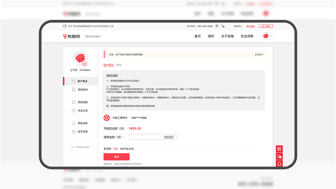This screenshot has width=336, height=189.
Task: Click the 全部提现 withdraw-all link
Action: (x=169, y=137)
